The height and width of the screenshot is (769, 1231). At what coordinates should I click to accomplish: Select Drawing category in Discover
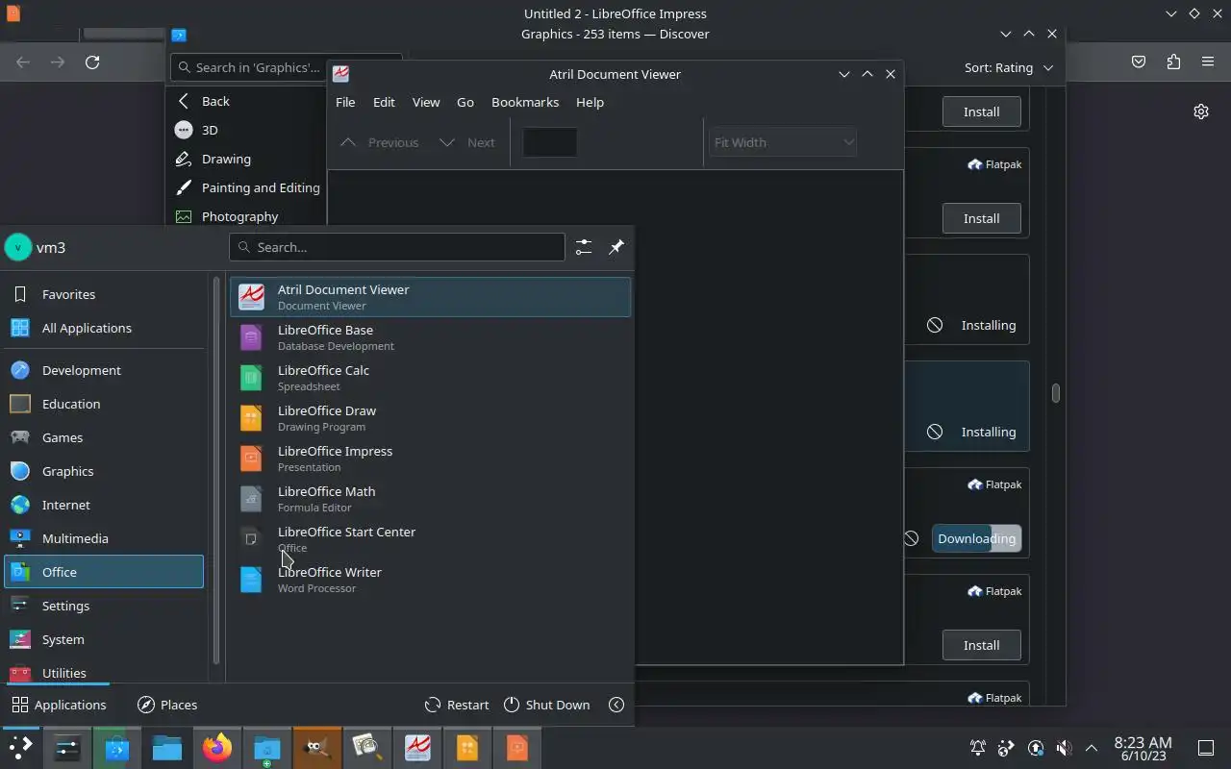pos(246,159)
